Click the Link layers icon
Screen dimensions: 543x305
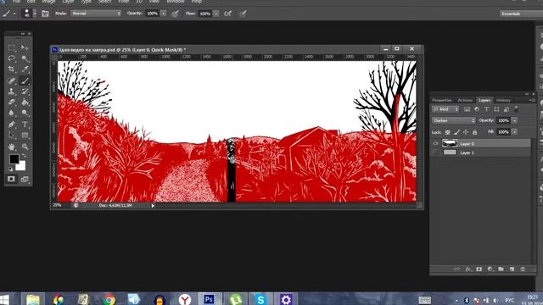click(456, 269)
